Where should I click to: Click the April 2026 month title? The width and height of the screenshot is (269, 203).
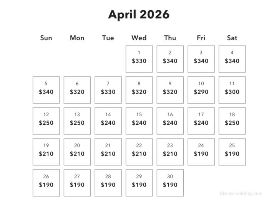(x=139, y=15)
